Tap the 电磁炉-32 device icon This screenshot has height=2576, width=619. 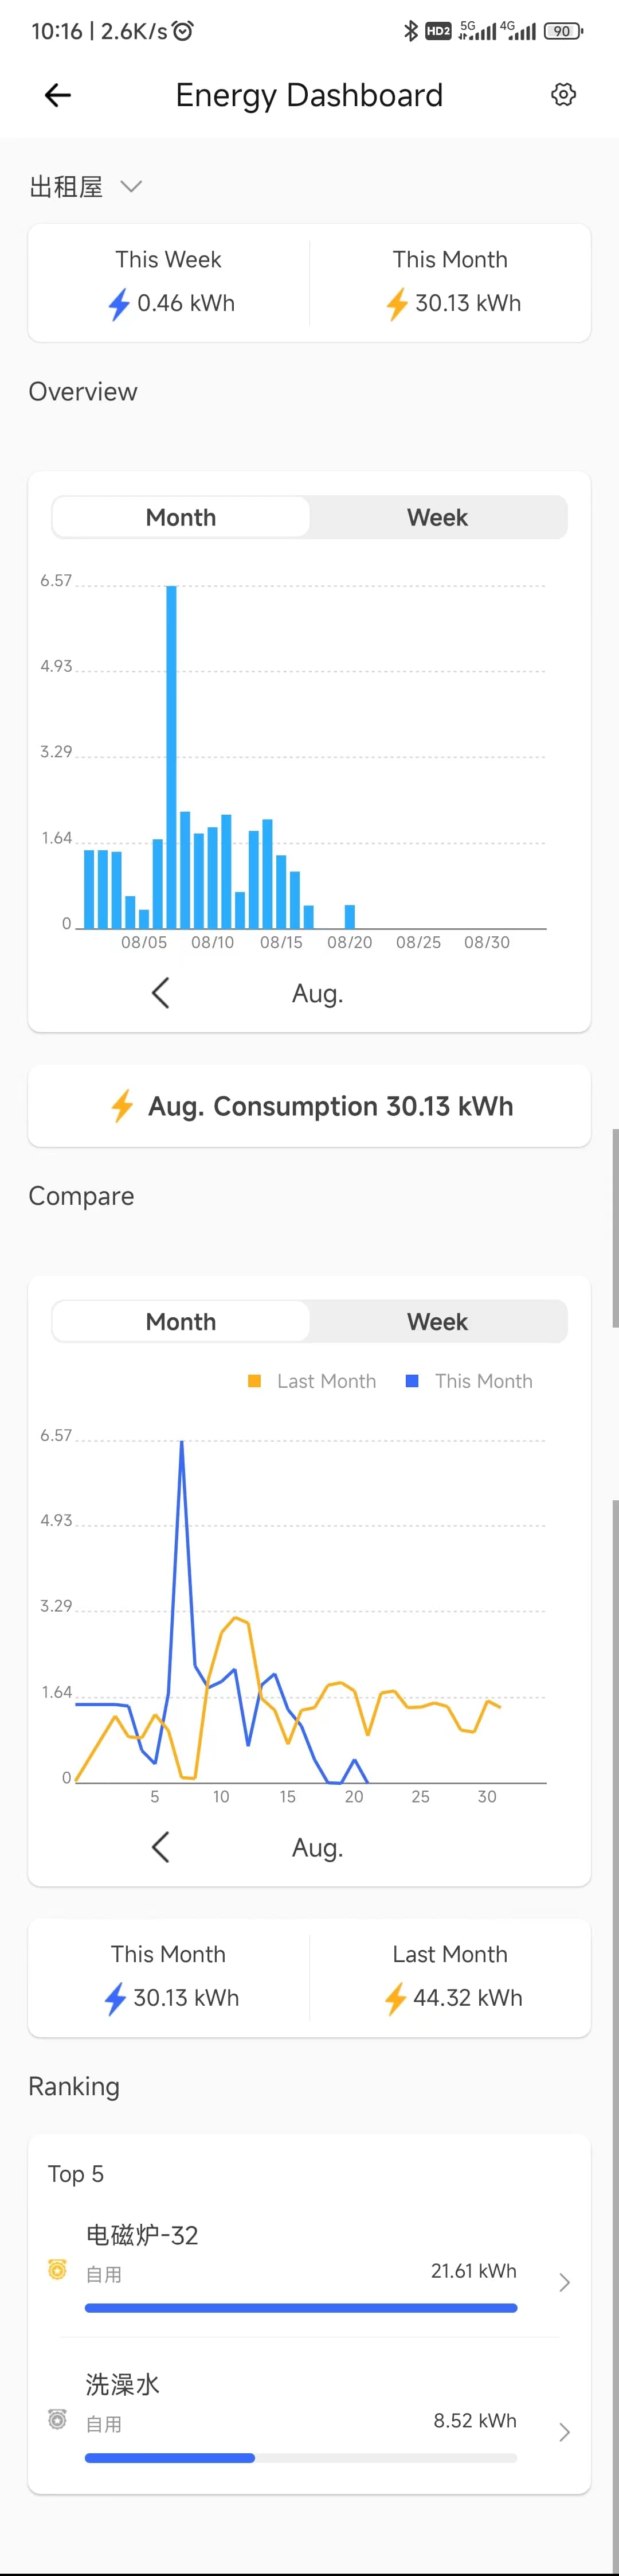click(x=58, y=2269)
